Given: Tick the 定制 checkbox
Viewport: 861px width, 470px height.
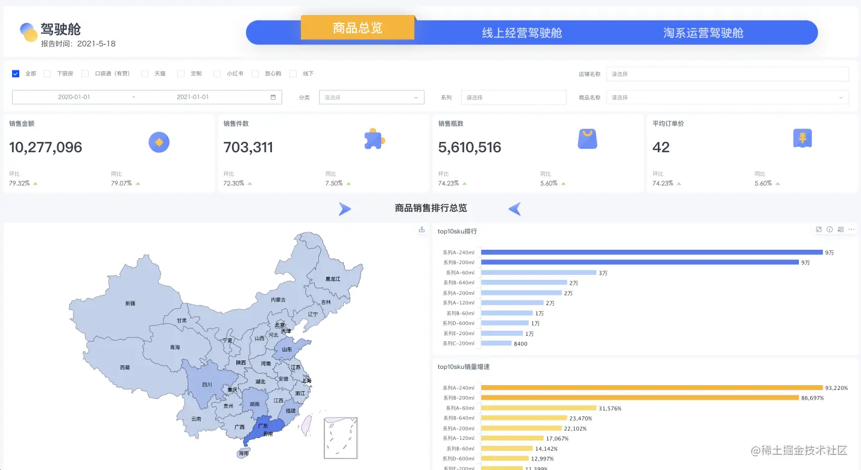Looking at the screenshot, I should pyautogui.click(x=181, y=73).
